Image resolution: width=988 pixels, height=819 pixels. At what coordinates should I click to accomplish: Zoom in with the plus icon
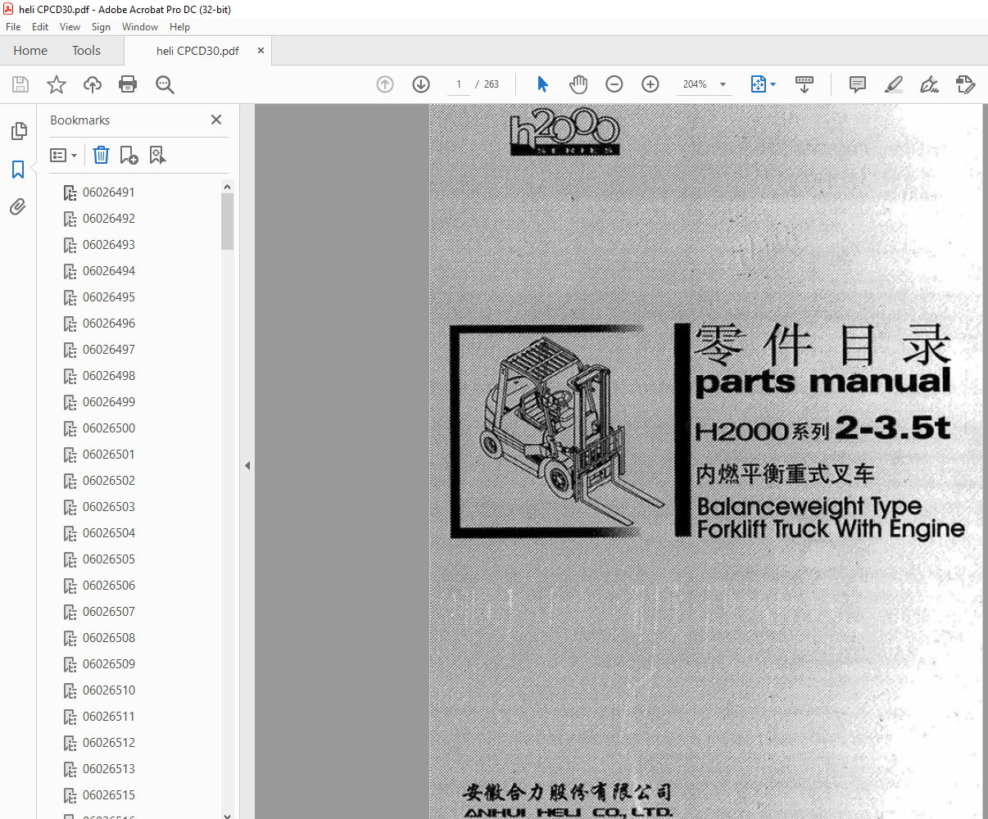(650, 84)
